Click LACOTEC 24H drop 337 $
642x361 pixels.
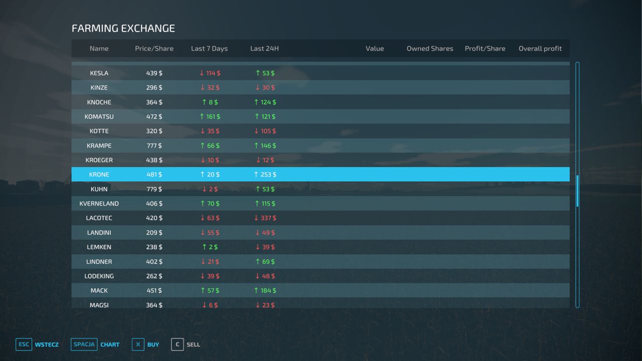tap(265, 219)
